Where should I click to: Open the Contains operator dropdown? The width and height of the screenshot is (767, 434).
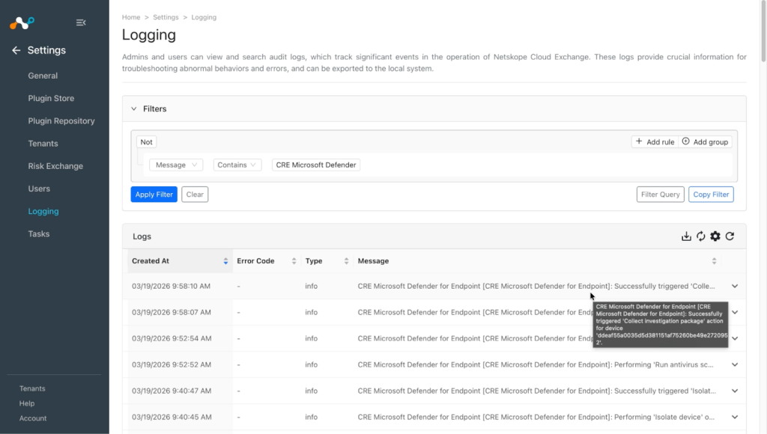(237, 165)
